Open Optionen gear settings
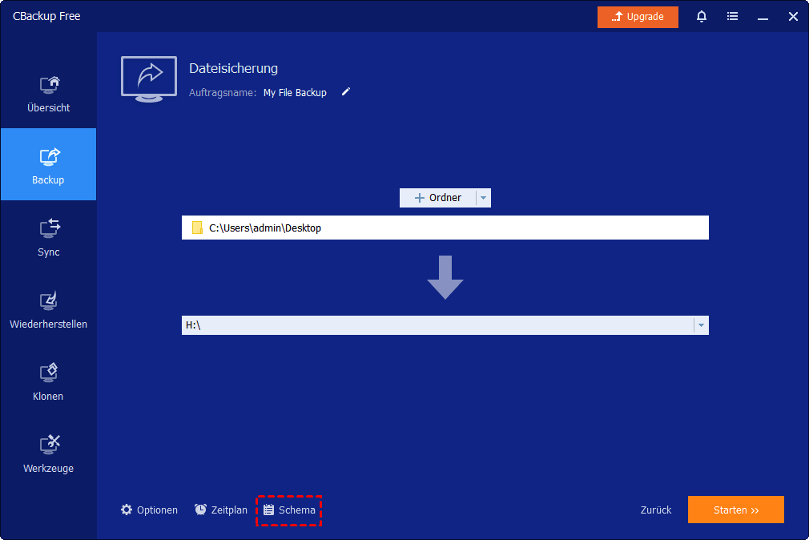Screen dimensions: 809x540 click(149, 510)
